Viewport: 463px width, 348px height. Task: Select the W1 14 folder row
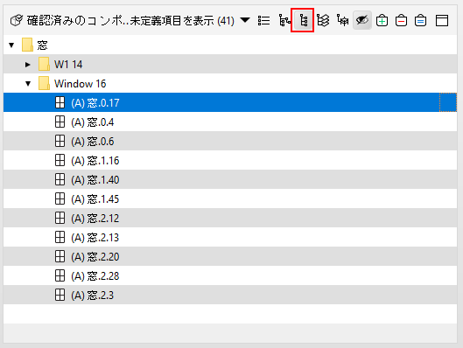(x=230, y=65)
